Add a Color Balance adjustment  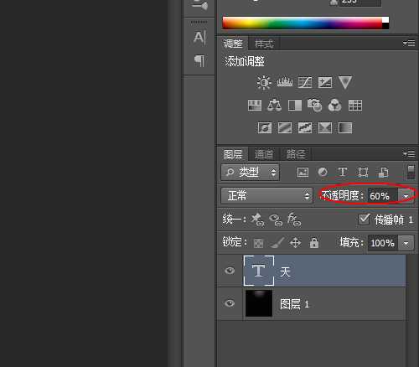(x=274, y=105)
